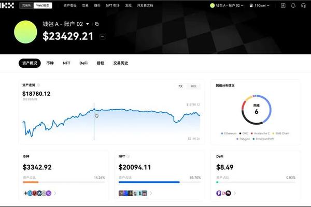The height and width of the screenshot is (207, 311).
Task: Switch to 交易所 exchange mode
Action: 26,6
